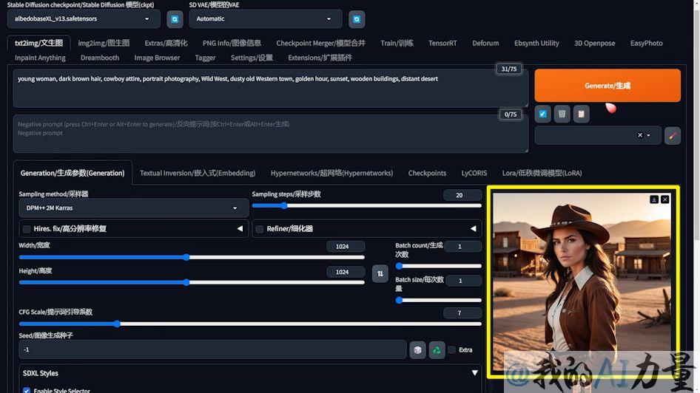Enable Hires. fix checkbox

[27, 229]
